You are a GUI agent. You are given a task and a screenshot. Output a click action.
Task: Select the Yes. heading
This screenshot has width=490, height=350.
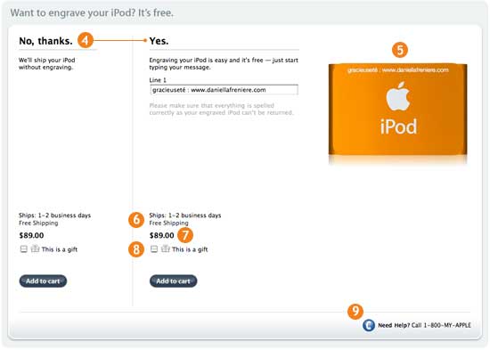tap(159, 41)
